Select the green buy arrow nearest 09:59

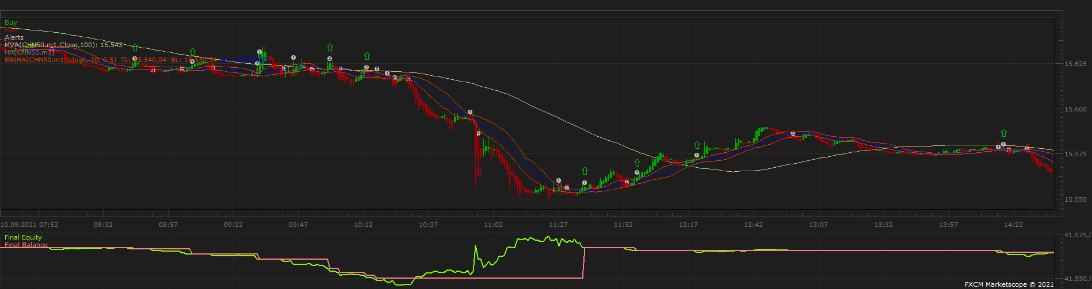330,47
